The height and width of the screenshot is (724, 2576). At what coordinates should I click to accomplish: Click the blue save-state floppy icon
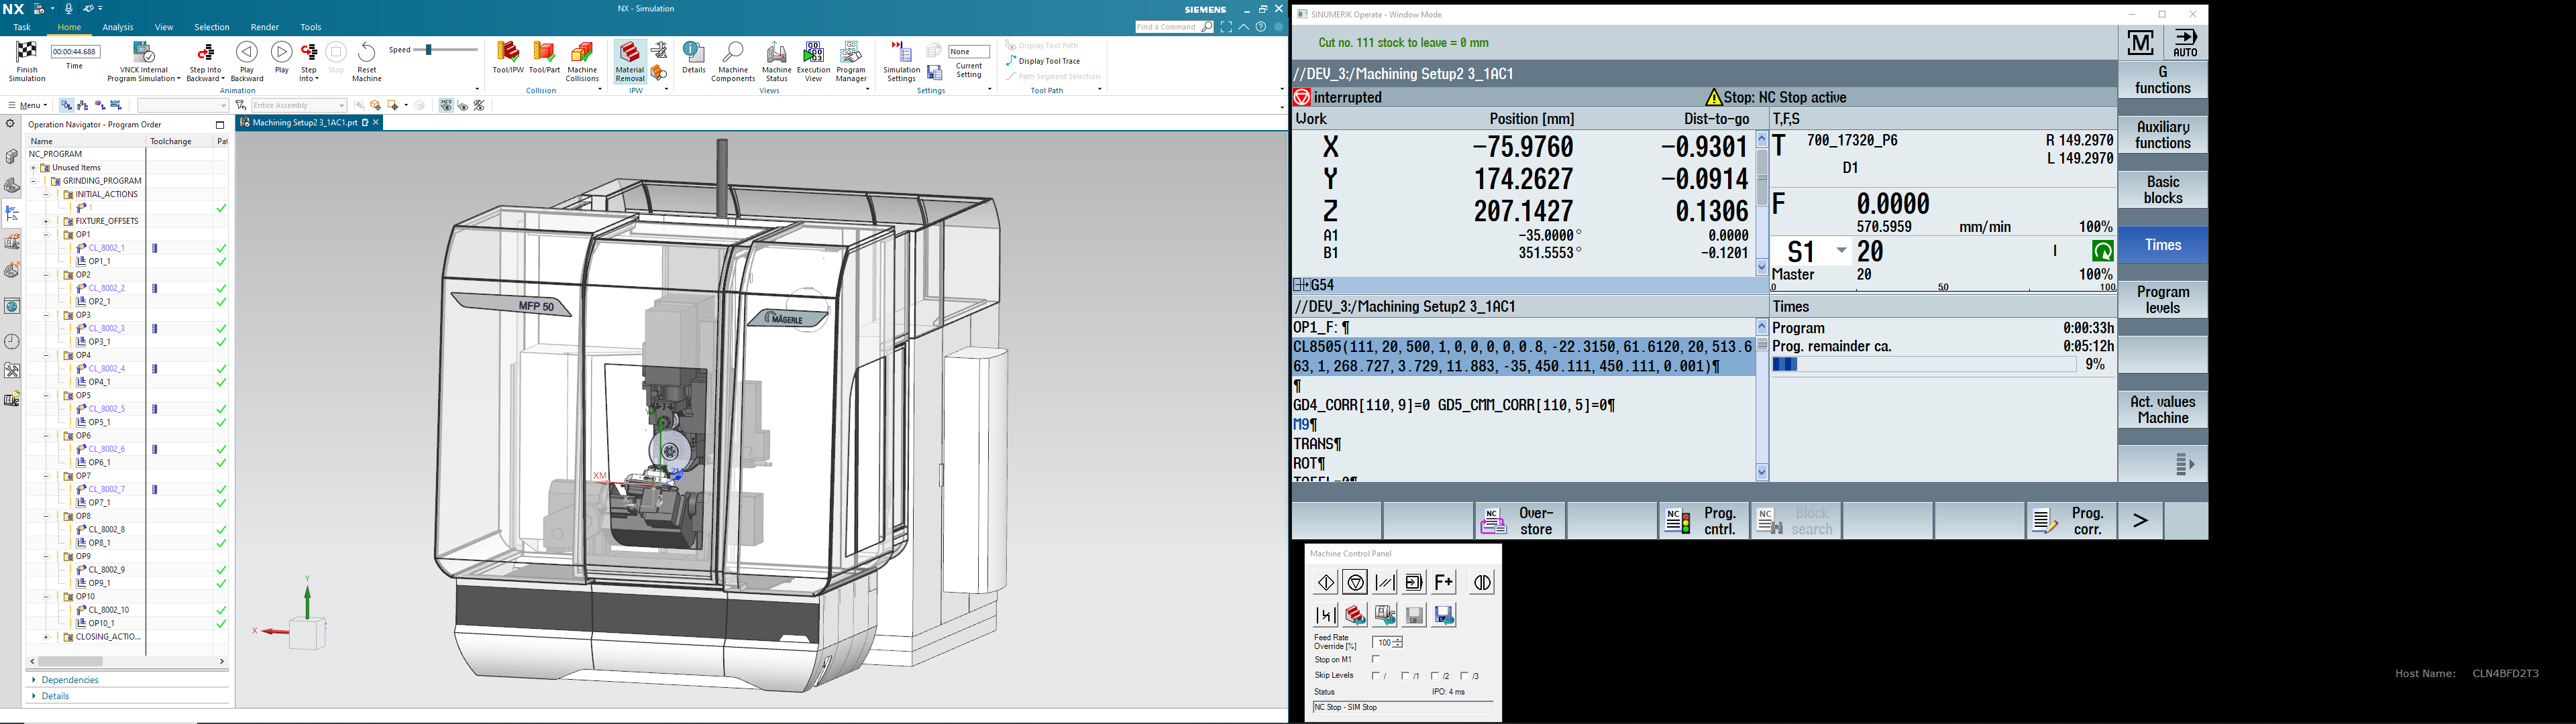(1444, 615)
